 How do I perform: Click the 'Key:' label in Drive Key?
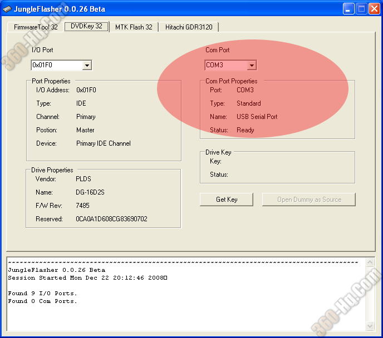tap(215, 161)
